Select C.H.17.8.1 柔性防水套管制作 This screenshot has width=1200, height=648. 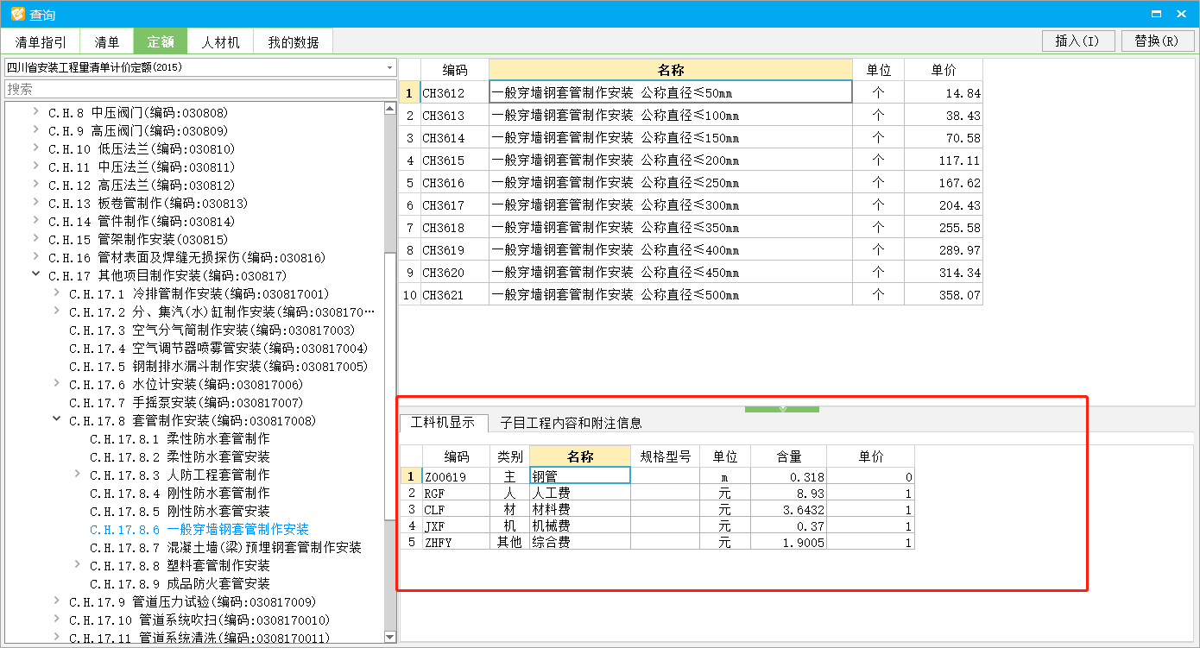pyautogui.click(x=180, y=438)
